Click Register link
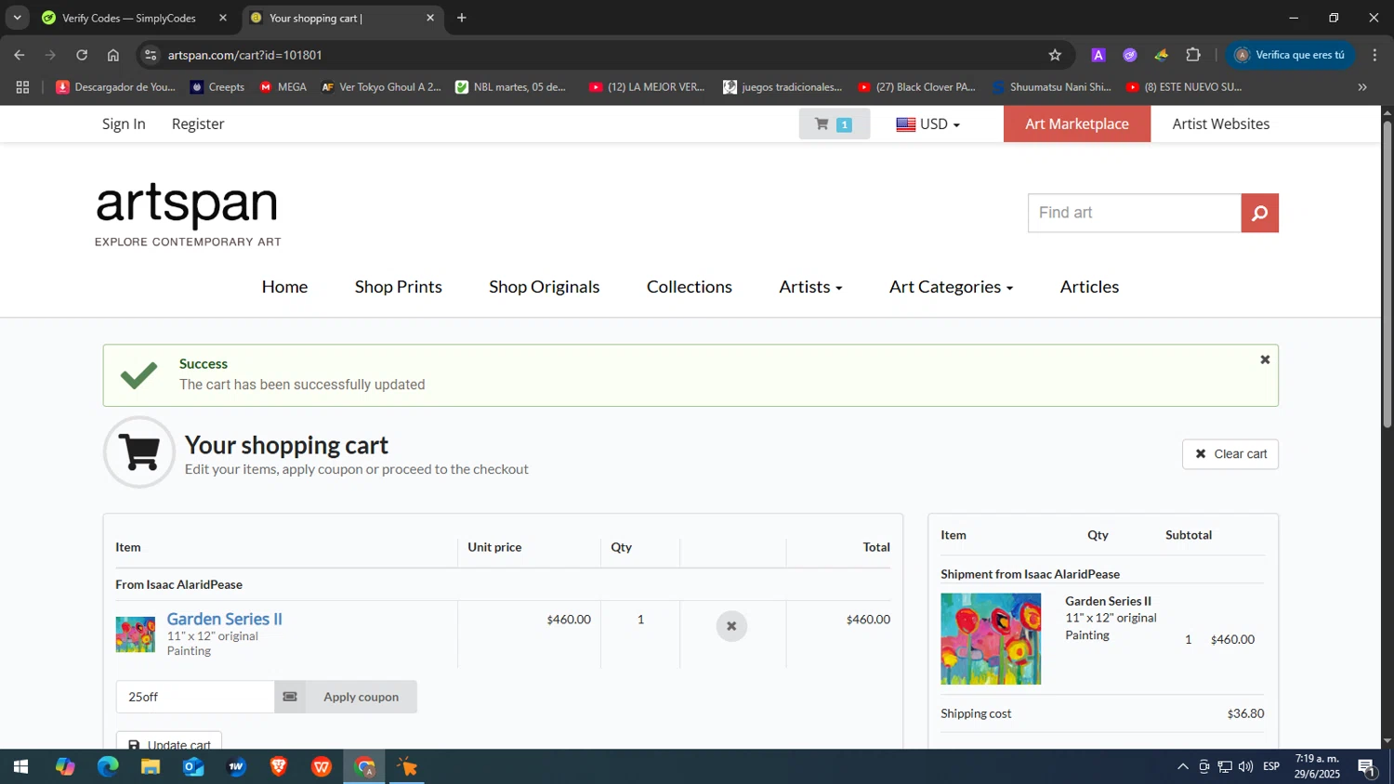 click(198, 124)
